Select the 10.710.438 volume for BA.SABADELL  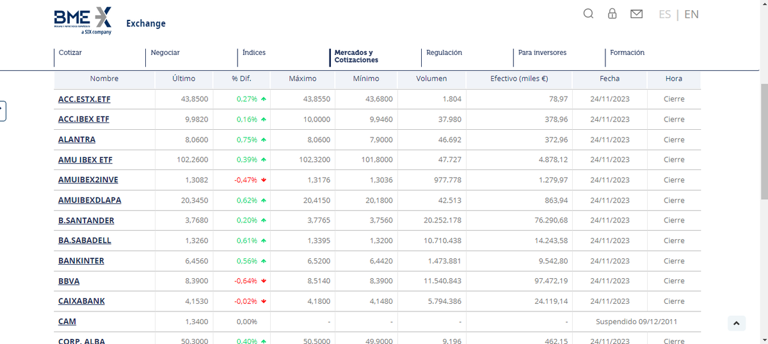[442, 241]
